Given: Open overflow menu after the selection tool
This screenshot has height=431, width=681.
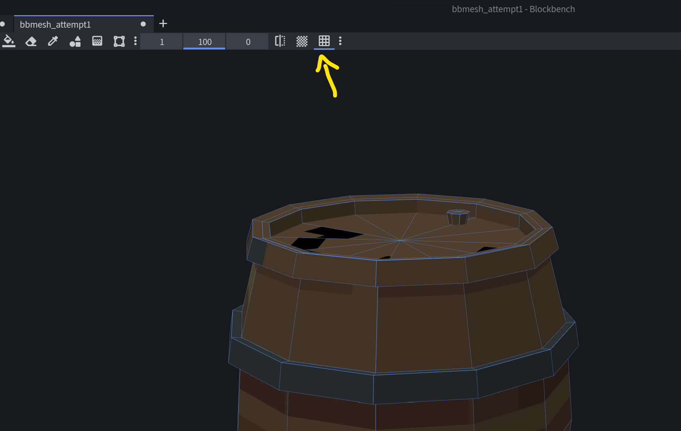Looking at the screenshot, I should (x=135, y=41).
